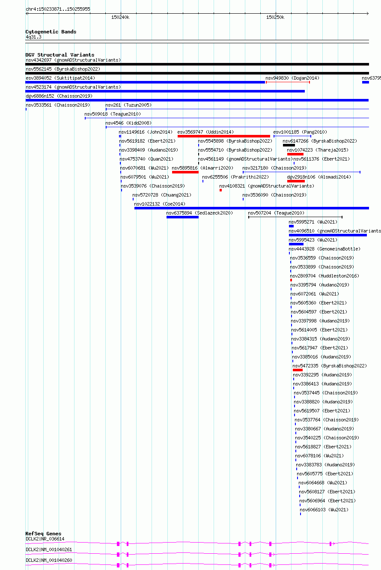Viewport: 381px width, 570px height.
Task: Select nsv3533561 Chaisson2019 label
Action: tap(58, 105)
